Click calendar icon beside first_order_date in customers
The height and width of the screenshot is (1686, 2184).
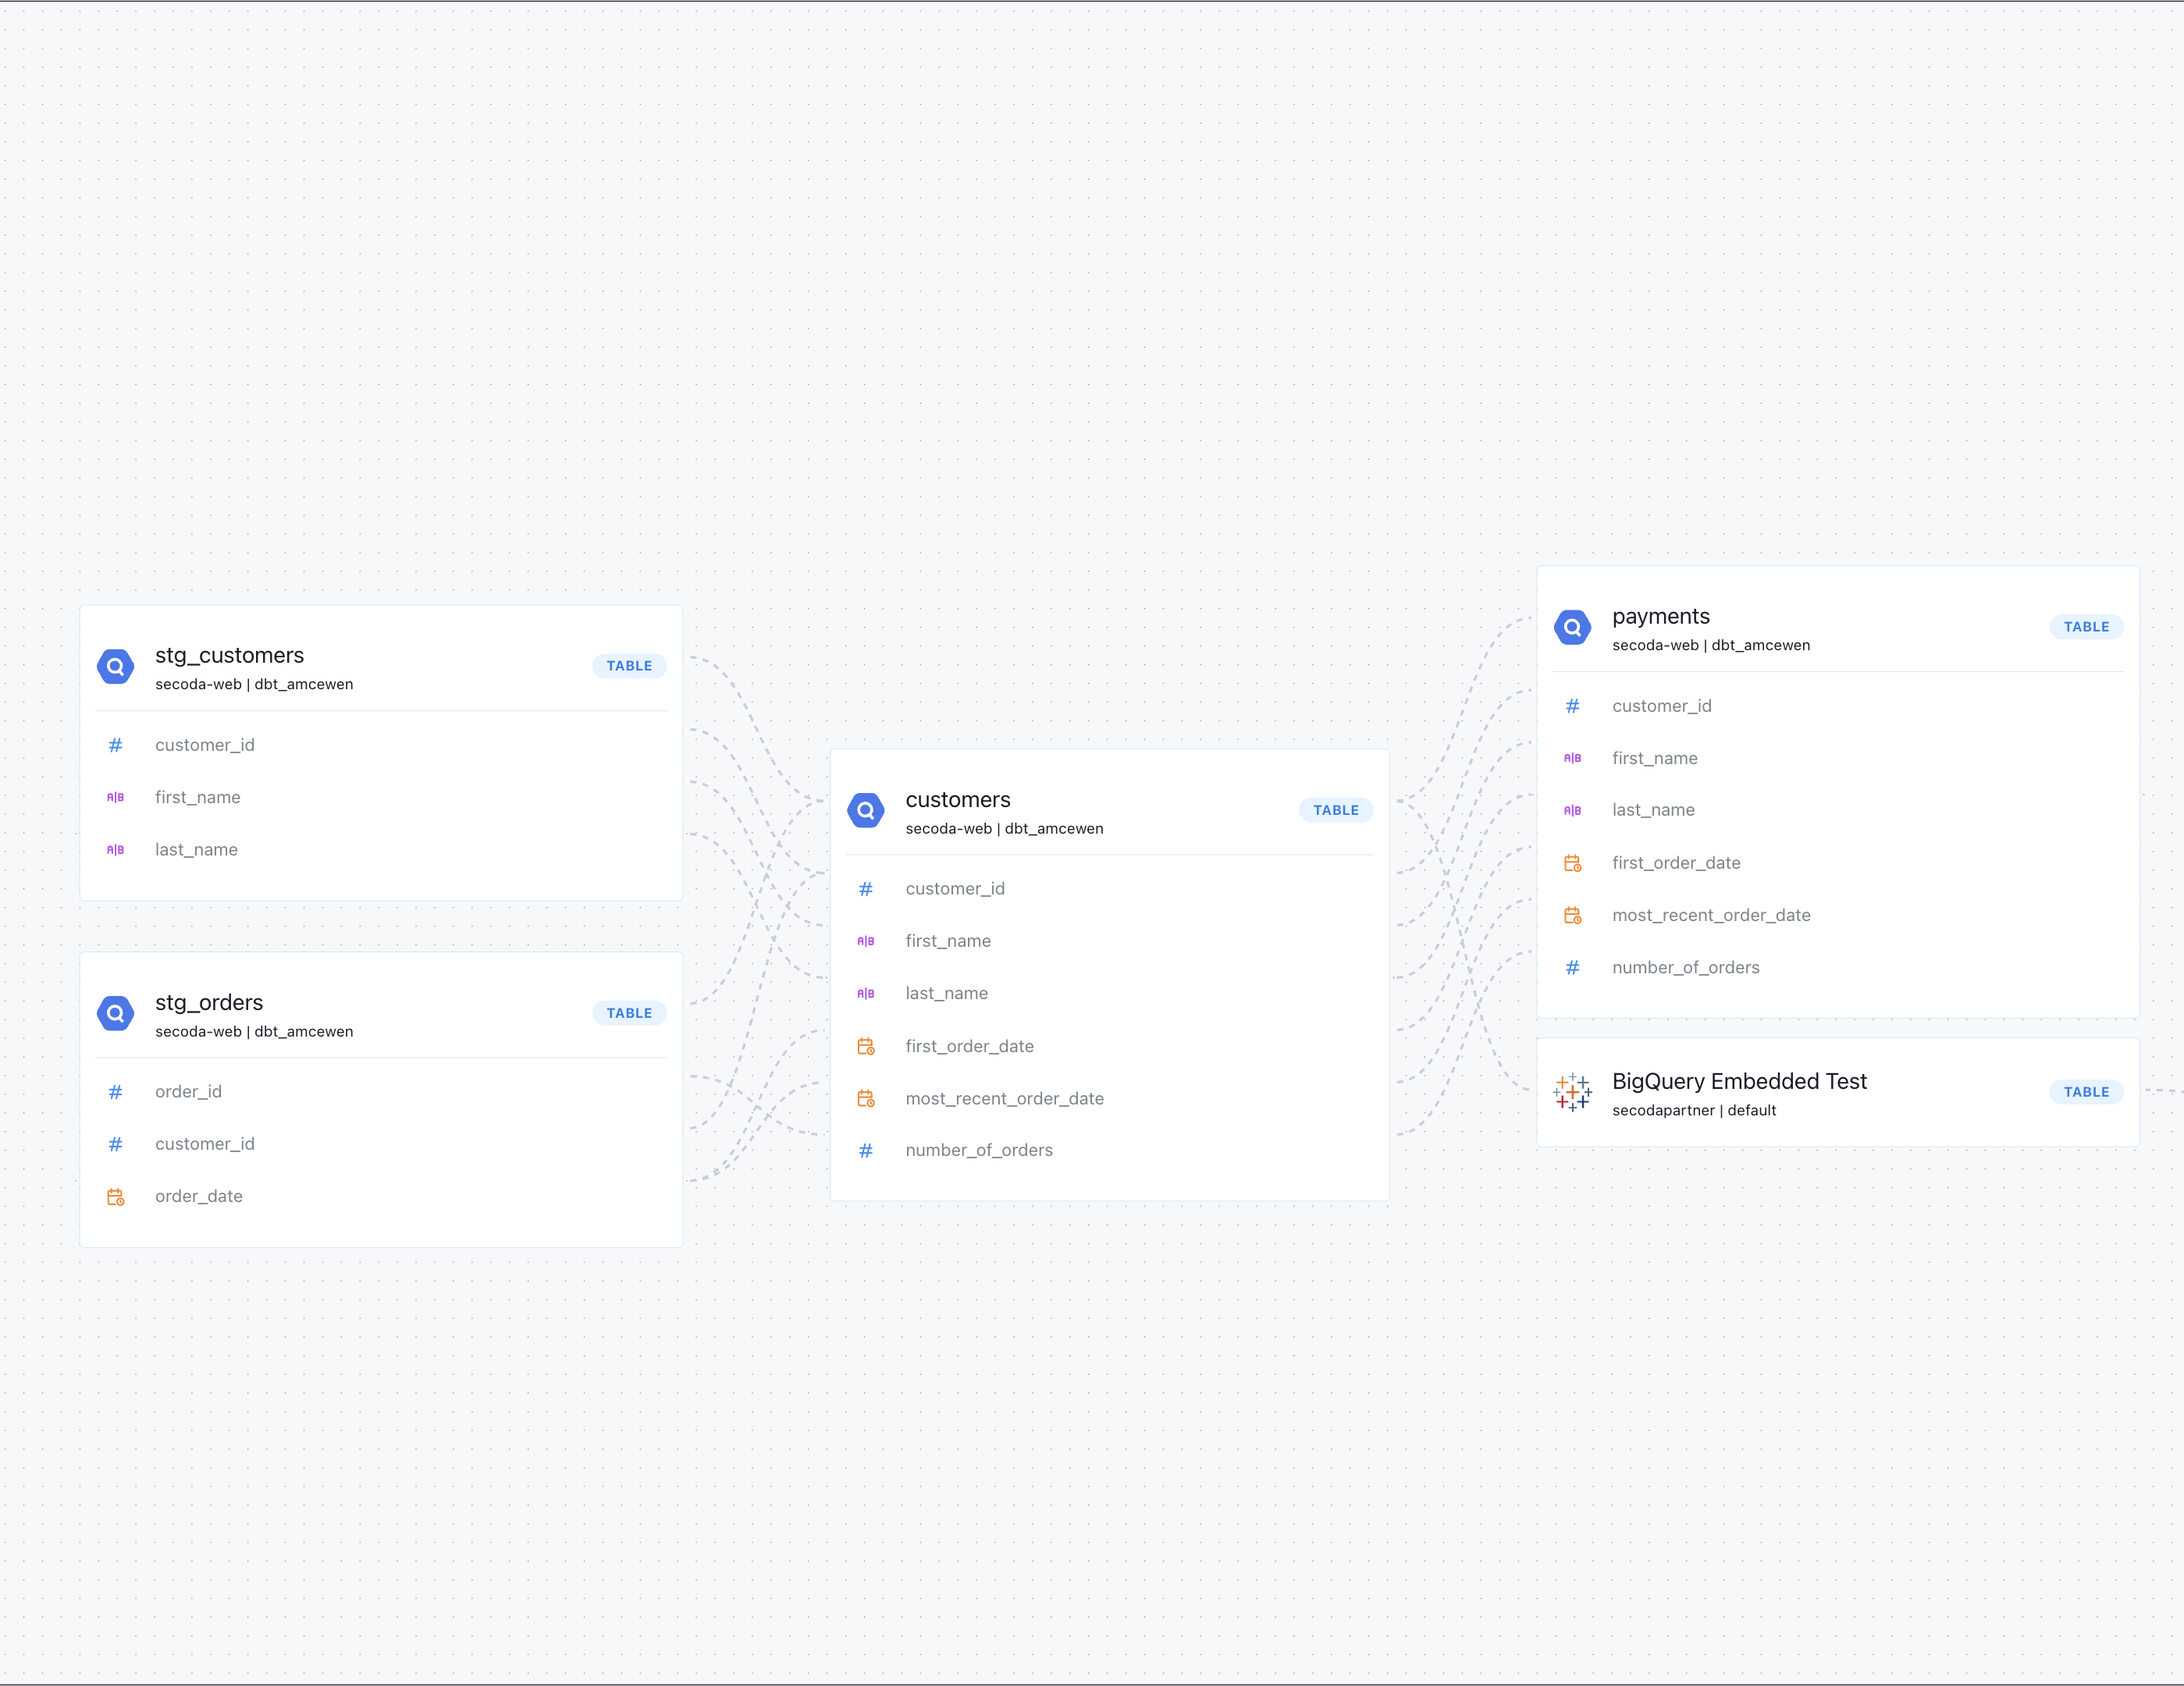[865, 1046]
